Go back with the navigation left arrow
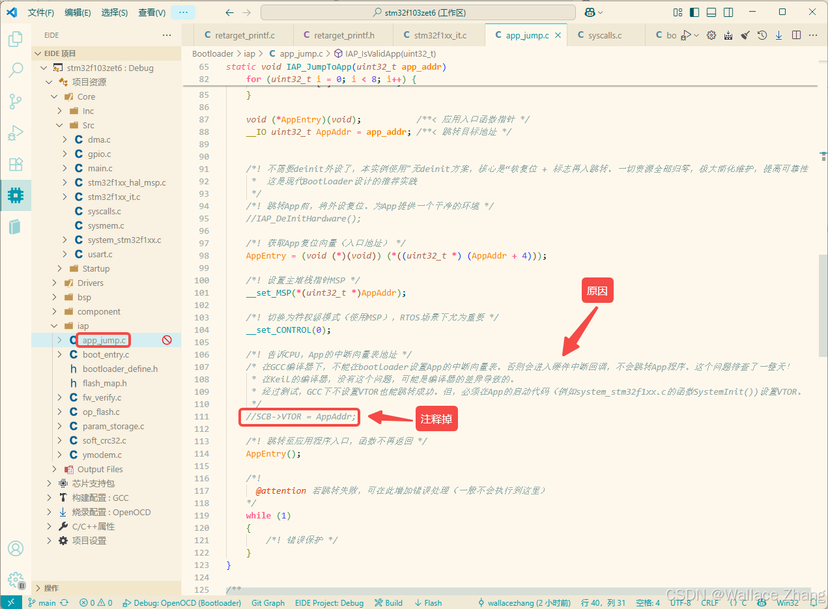This screenshot has width=828, height=609. point(229,12)
